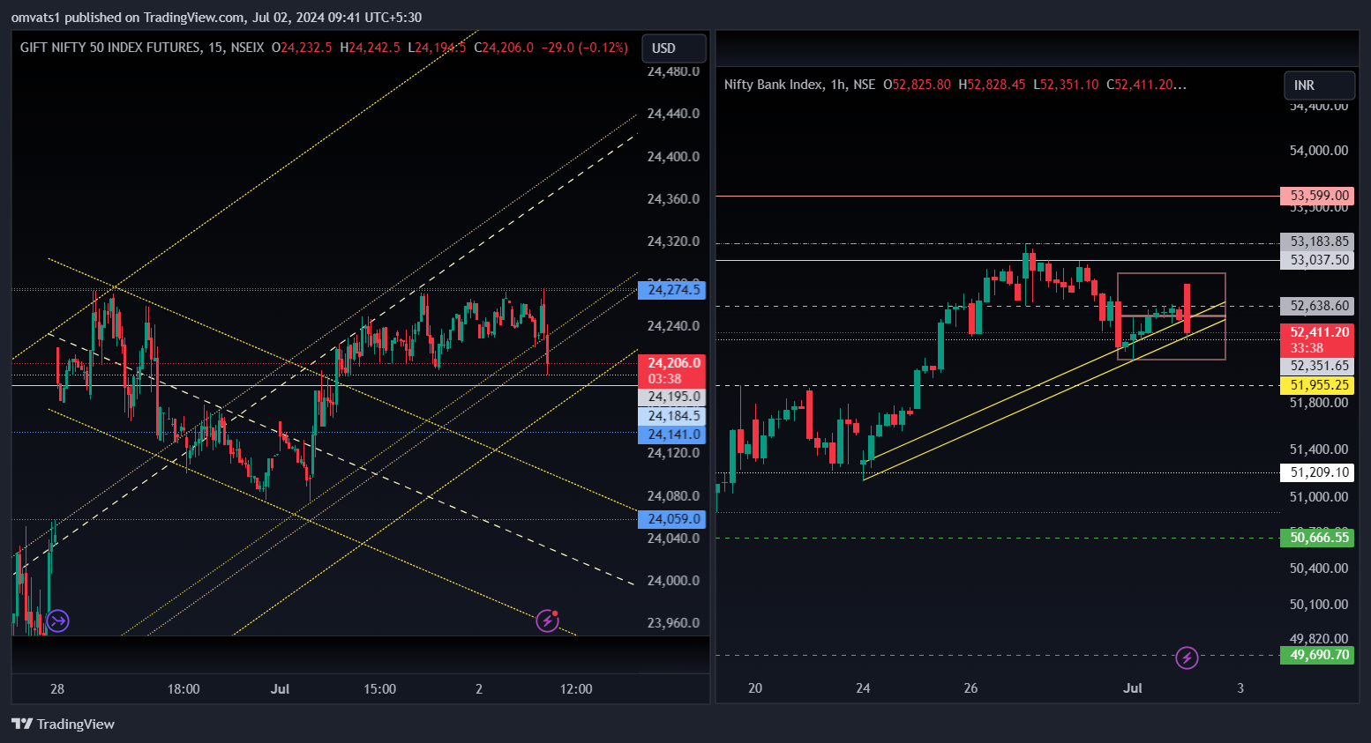
Task: Click the 26 date label on Bank chart
Action: click(x=971, y=688)
